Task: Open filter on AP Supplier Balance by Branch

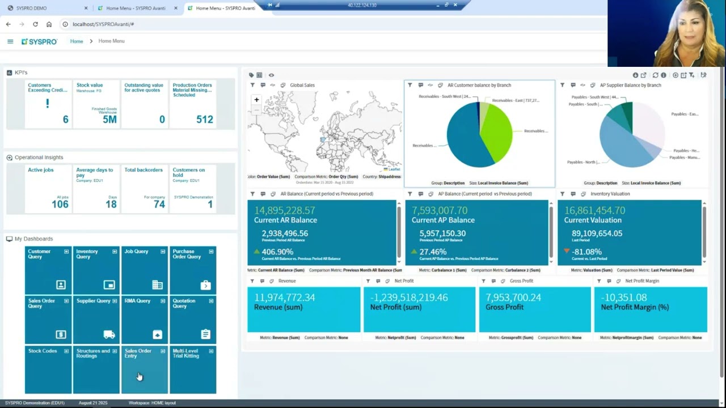Action: pyautogui.click(x=563, y=85)
